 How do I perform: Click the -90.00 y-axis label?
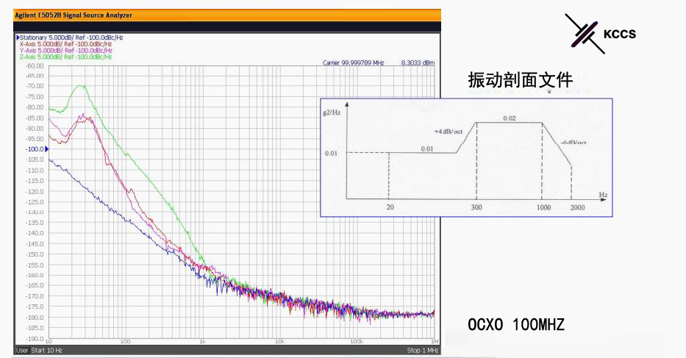tap(35, 128)
